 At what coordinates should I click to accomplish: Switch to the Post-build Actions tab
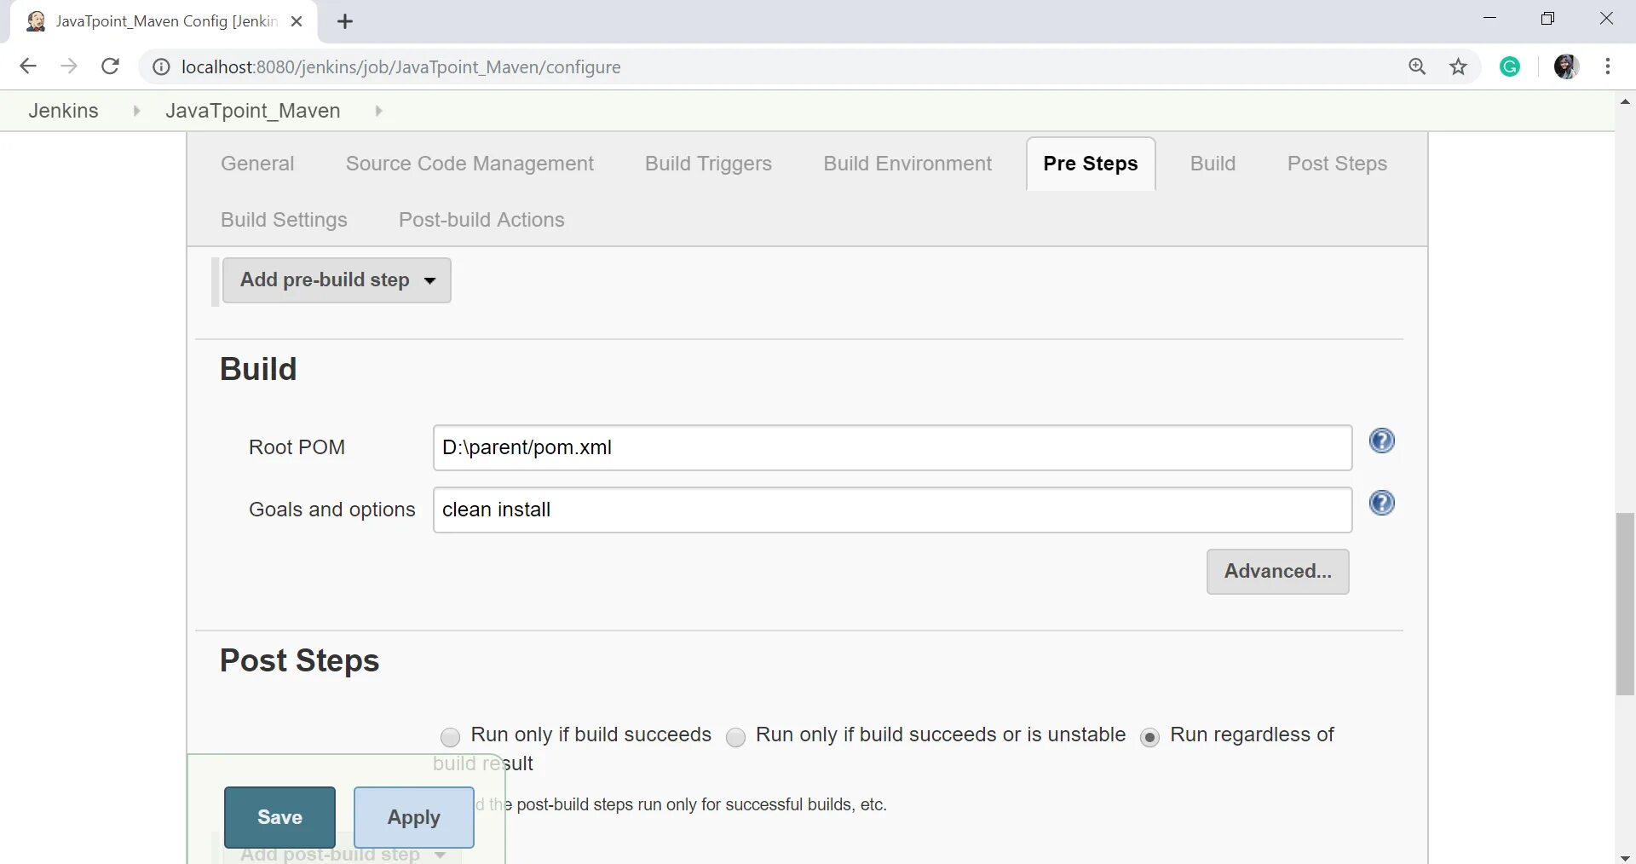[481, 220]
